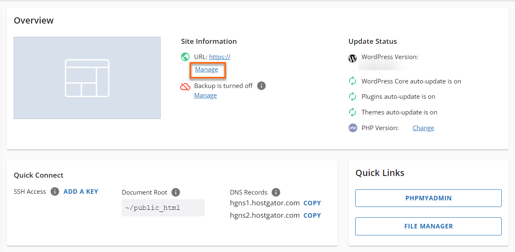Click Change next to PHP Version

coord(423,128)
